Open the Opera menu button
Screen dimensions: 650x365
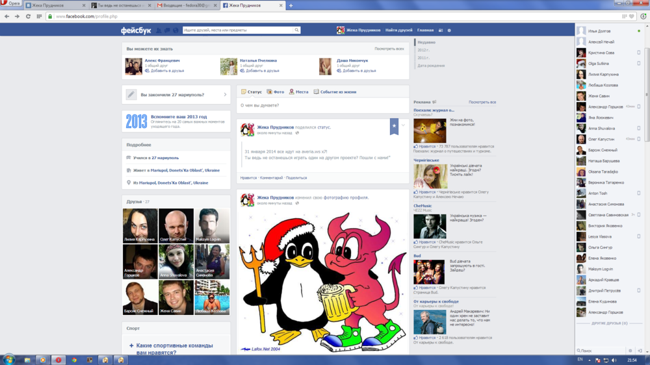pos(11,4)
